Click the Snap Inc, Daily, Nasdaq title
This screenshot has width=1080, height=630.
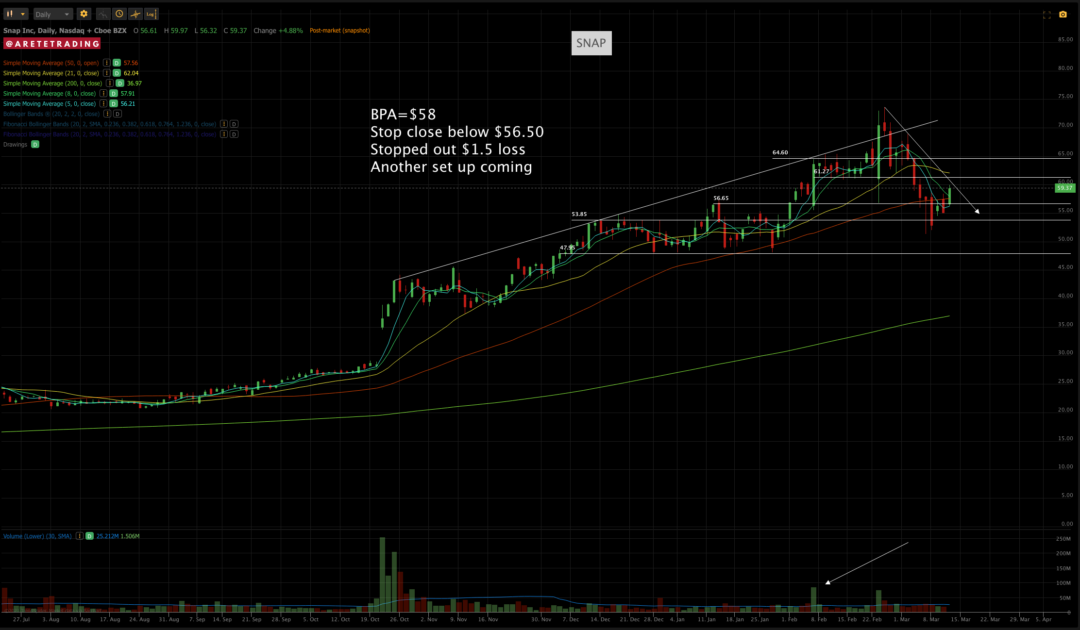65,31
